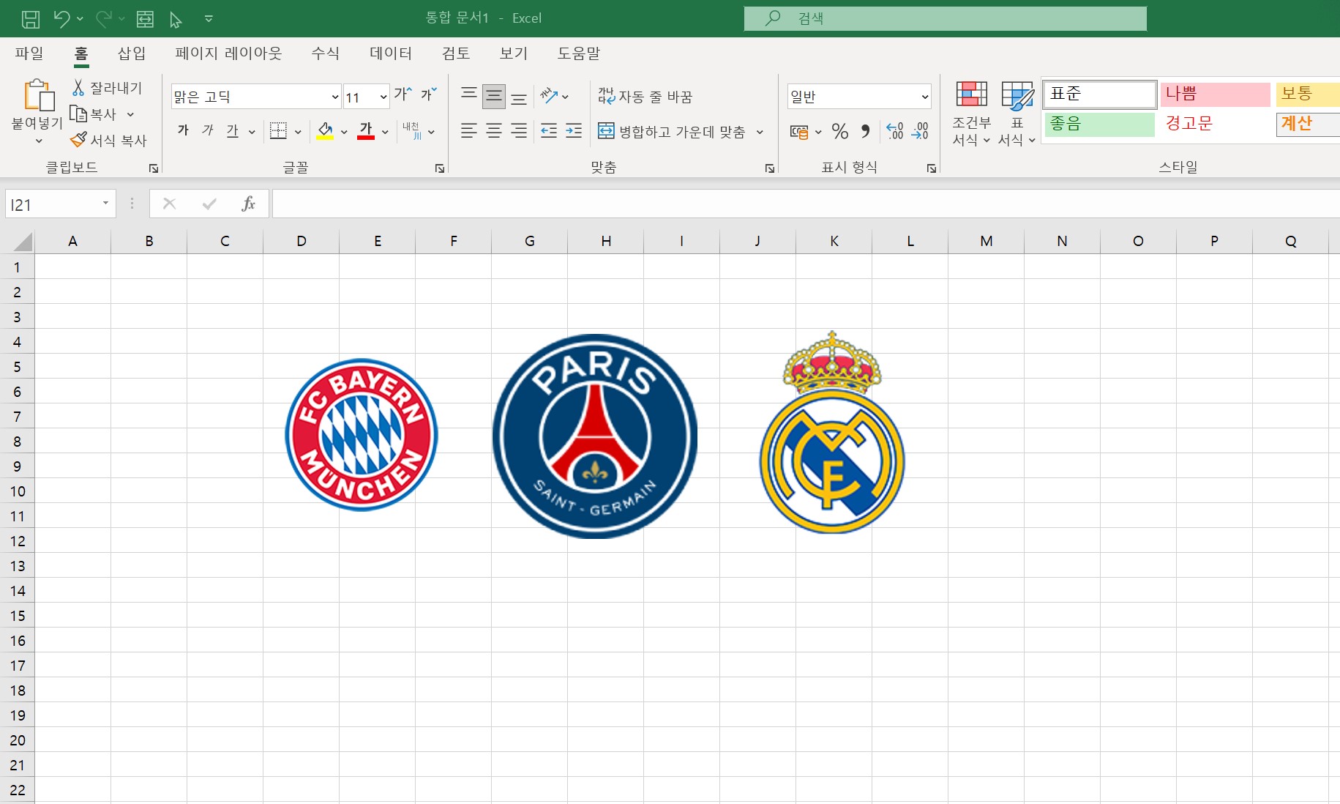
Task: Click the Borders icon
Action: click(x=278, y=131)
